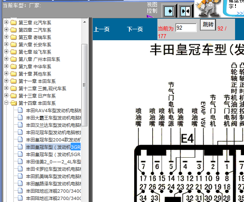
Task: Click open folder icon of 第十四章 丰田车系
Action: tap(14, 103)
